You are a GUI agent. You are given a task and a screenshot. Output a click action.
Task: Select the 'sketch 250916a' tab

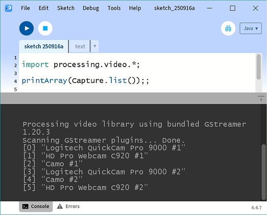44,46
